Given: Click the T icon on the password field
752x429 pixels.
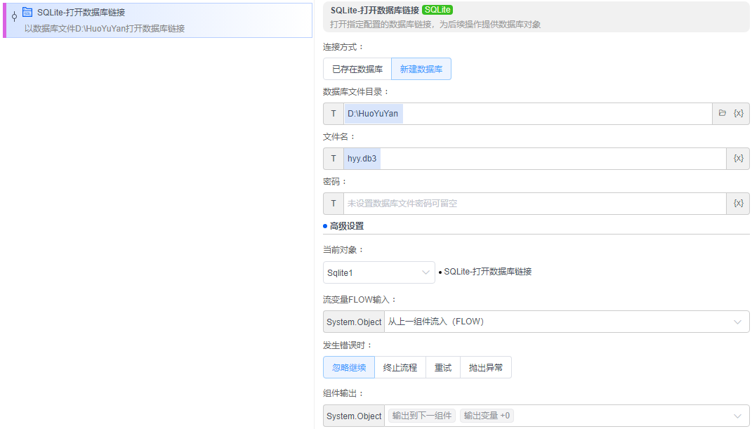Looking at the screenshot, I should pos(333,203).
